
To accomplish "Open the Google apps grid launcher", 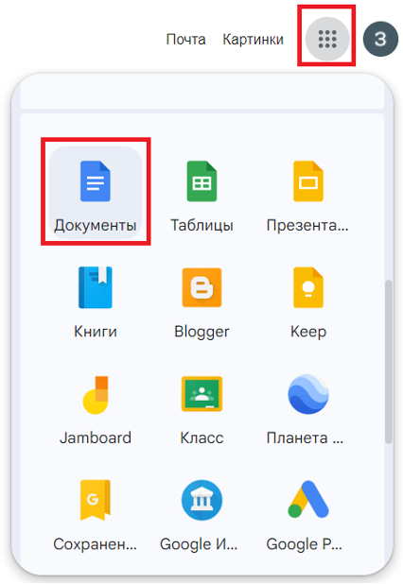I will point(327,39).
